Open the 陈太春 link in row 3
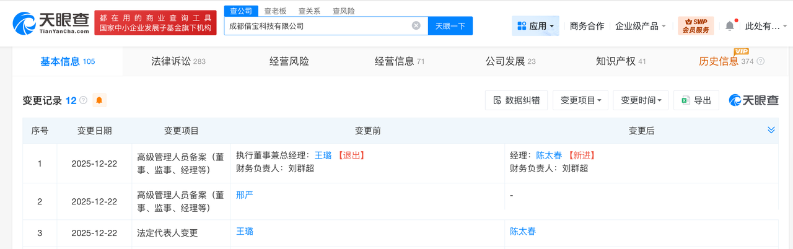Viewport: 793px width, 249px height. point(523,231)
